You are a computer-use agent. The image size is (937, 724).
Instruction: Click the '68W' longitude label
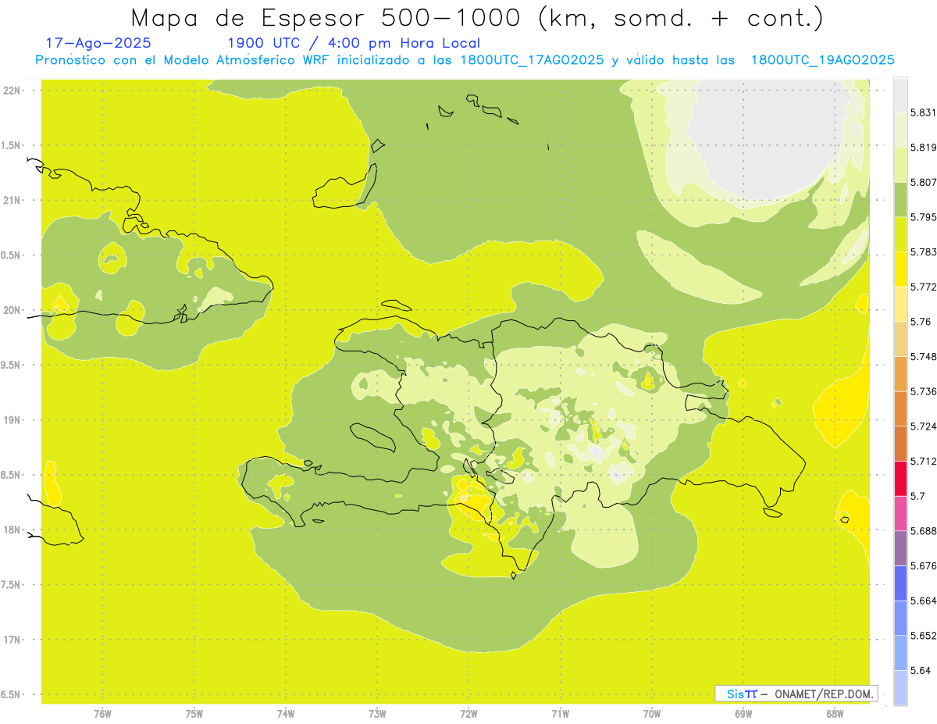(834, 714)
